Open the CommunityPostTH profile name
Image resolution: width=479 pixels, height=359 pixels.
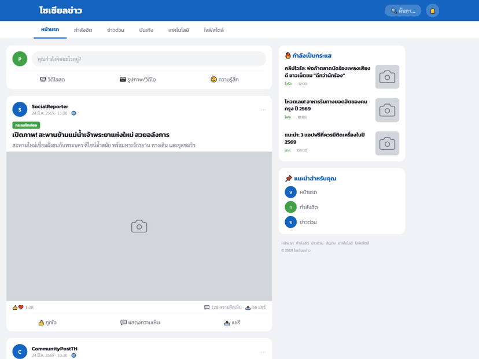click(54, 349)
